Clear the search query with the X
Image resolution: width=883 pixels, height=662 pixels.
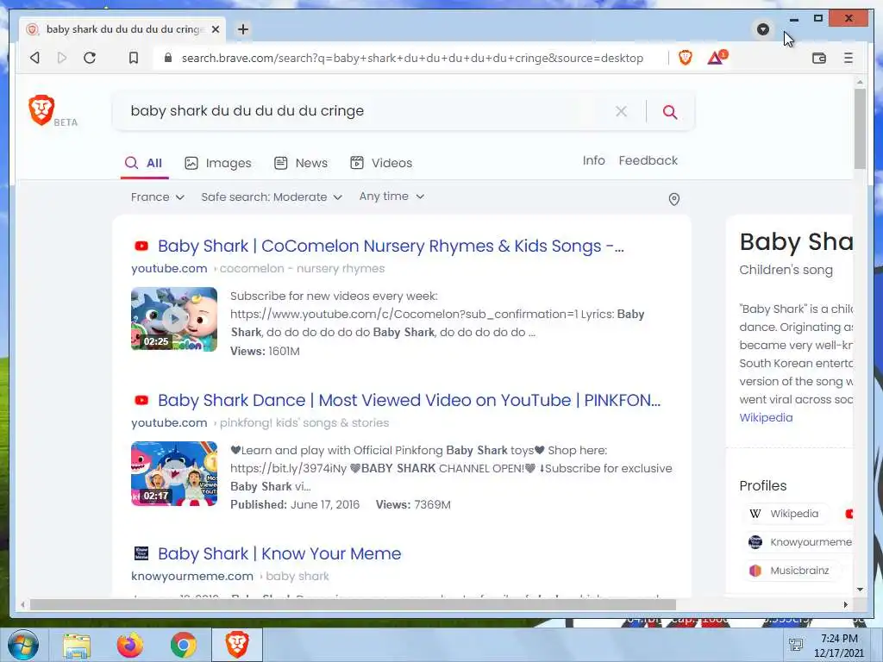click(x=621, y=111)
